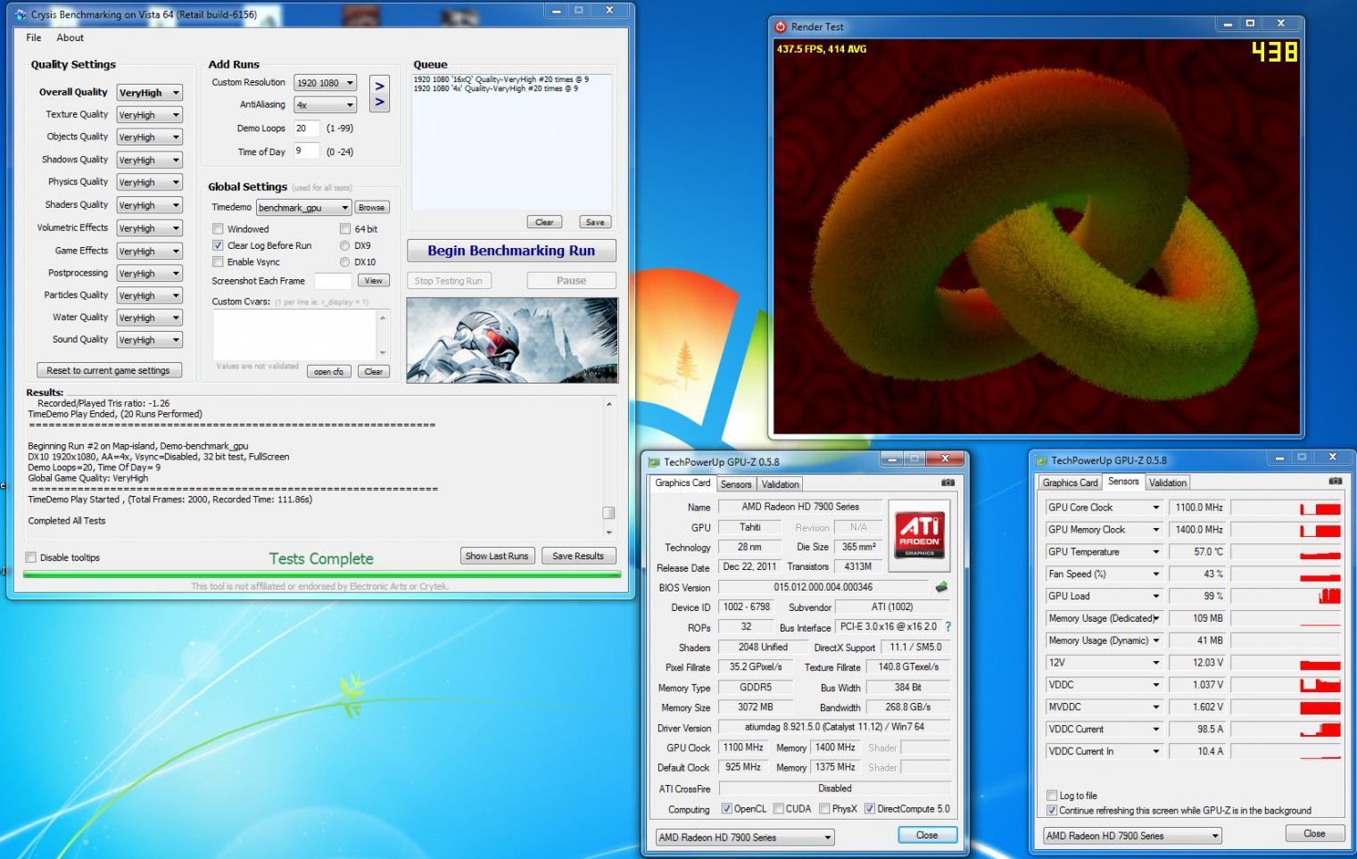
Task: Click Browse button next to Timedemo
Action: click(x=371, y=207)
